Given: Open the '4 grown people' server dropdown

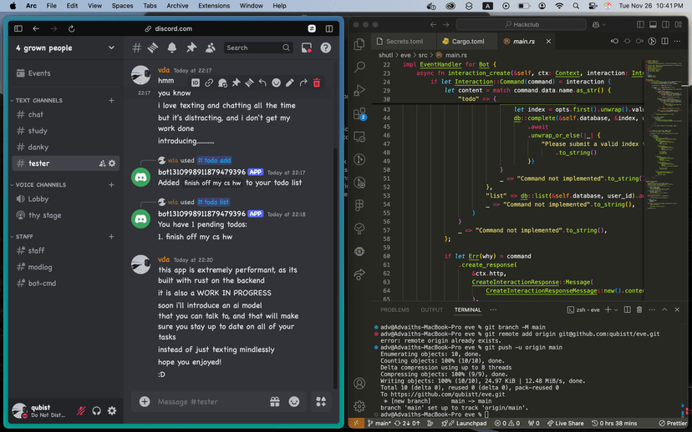Looking at the screenshot, I should (111, 48).
